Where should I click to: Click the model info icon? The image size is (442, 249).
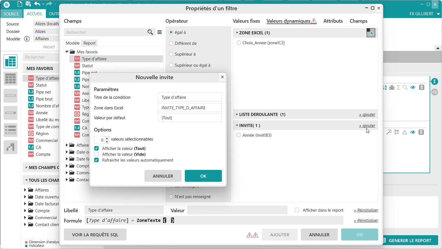(x=27, y=39)
